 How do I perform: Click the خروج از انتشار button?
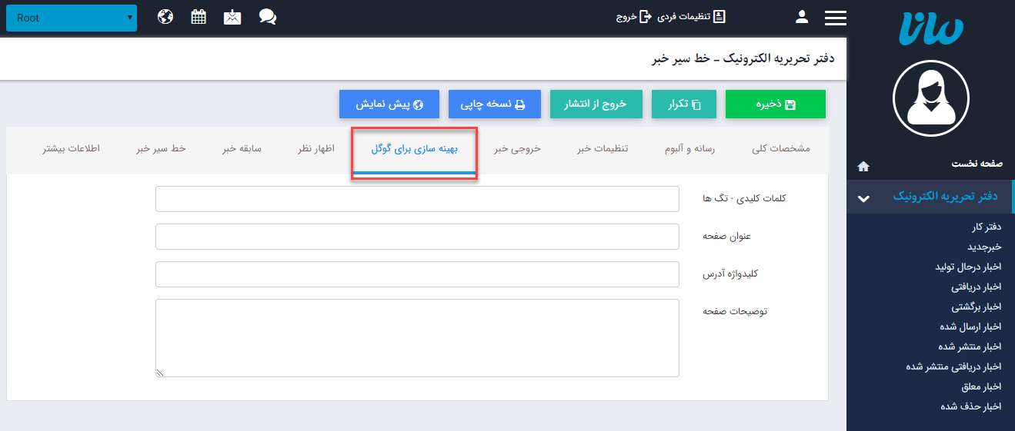point(596,104)
